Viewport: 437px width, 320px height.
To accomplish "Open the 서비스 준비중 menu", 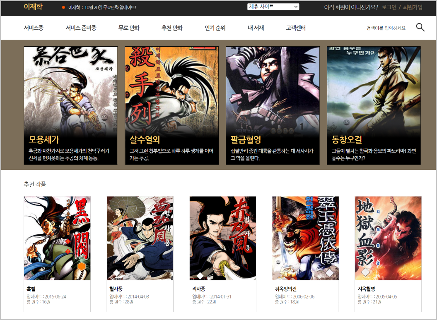I will pos(81,28).
